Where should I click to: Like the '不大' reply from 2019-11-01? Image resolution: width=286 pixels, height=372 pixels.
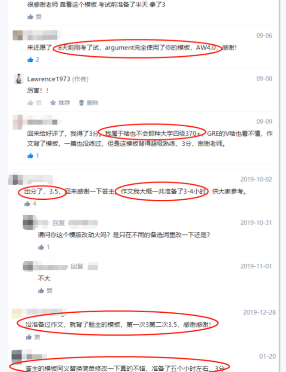[45, 291]
